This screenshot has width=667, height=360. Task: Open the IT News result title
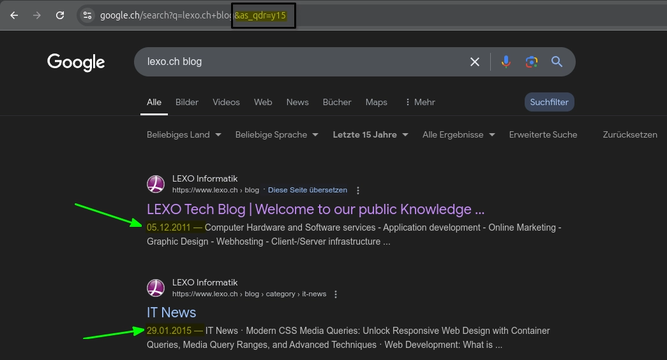coord(172,312)
